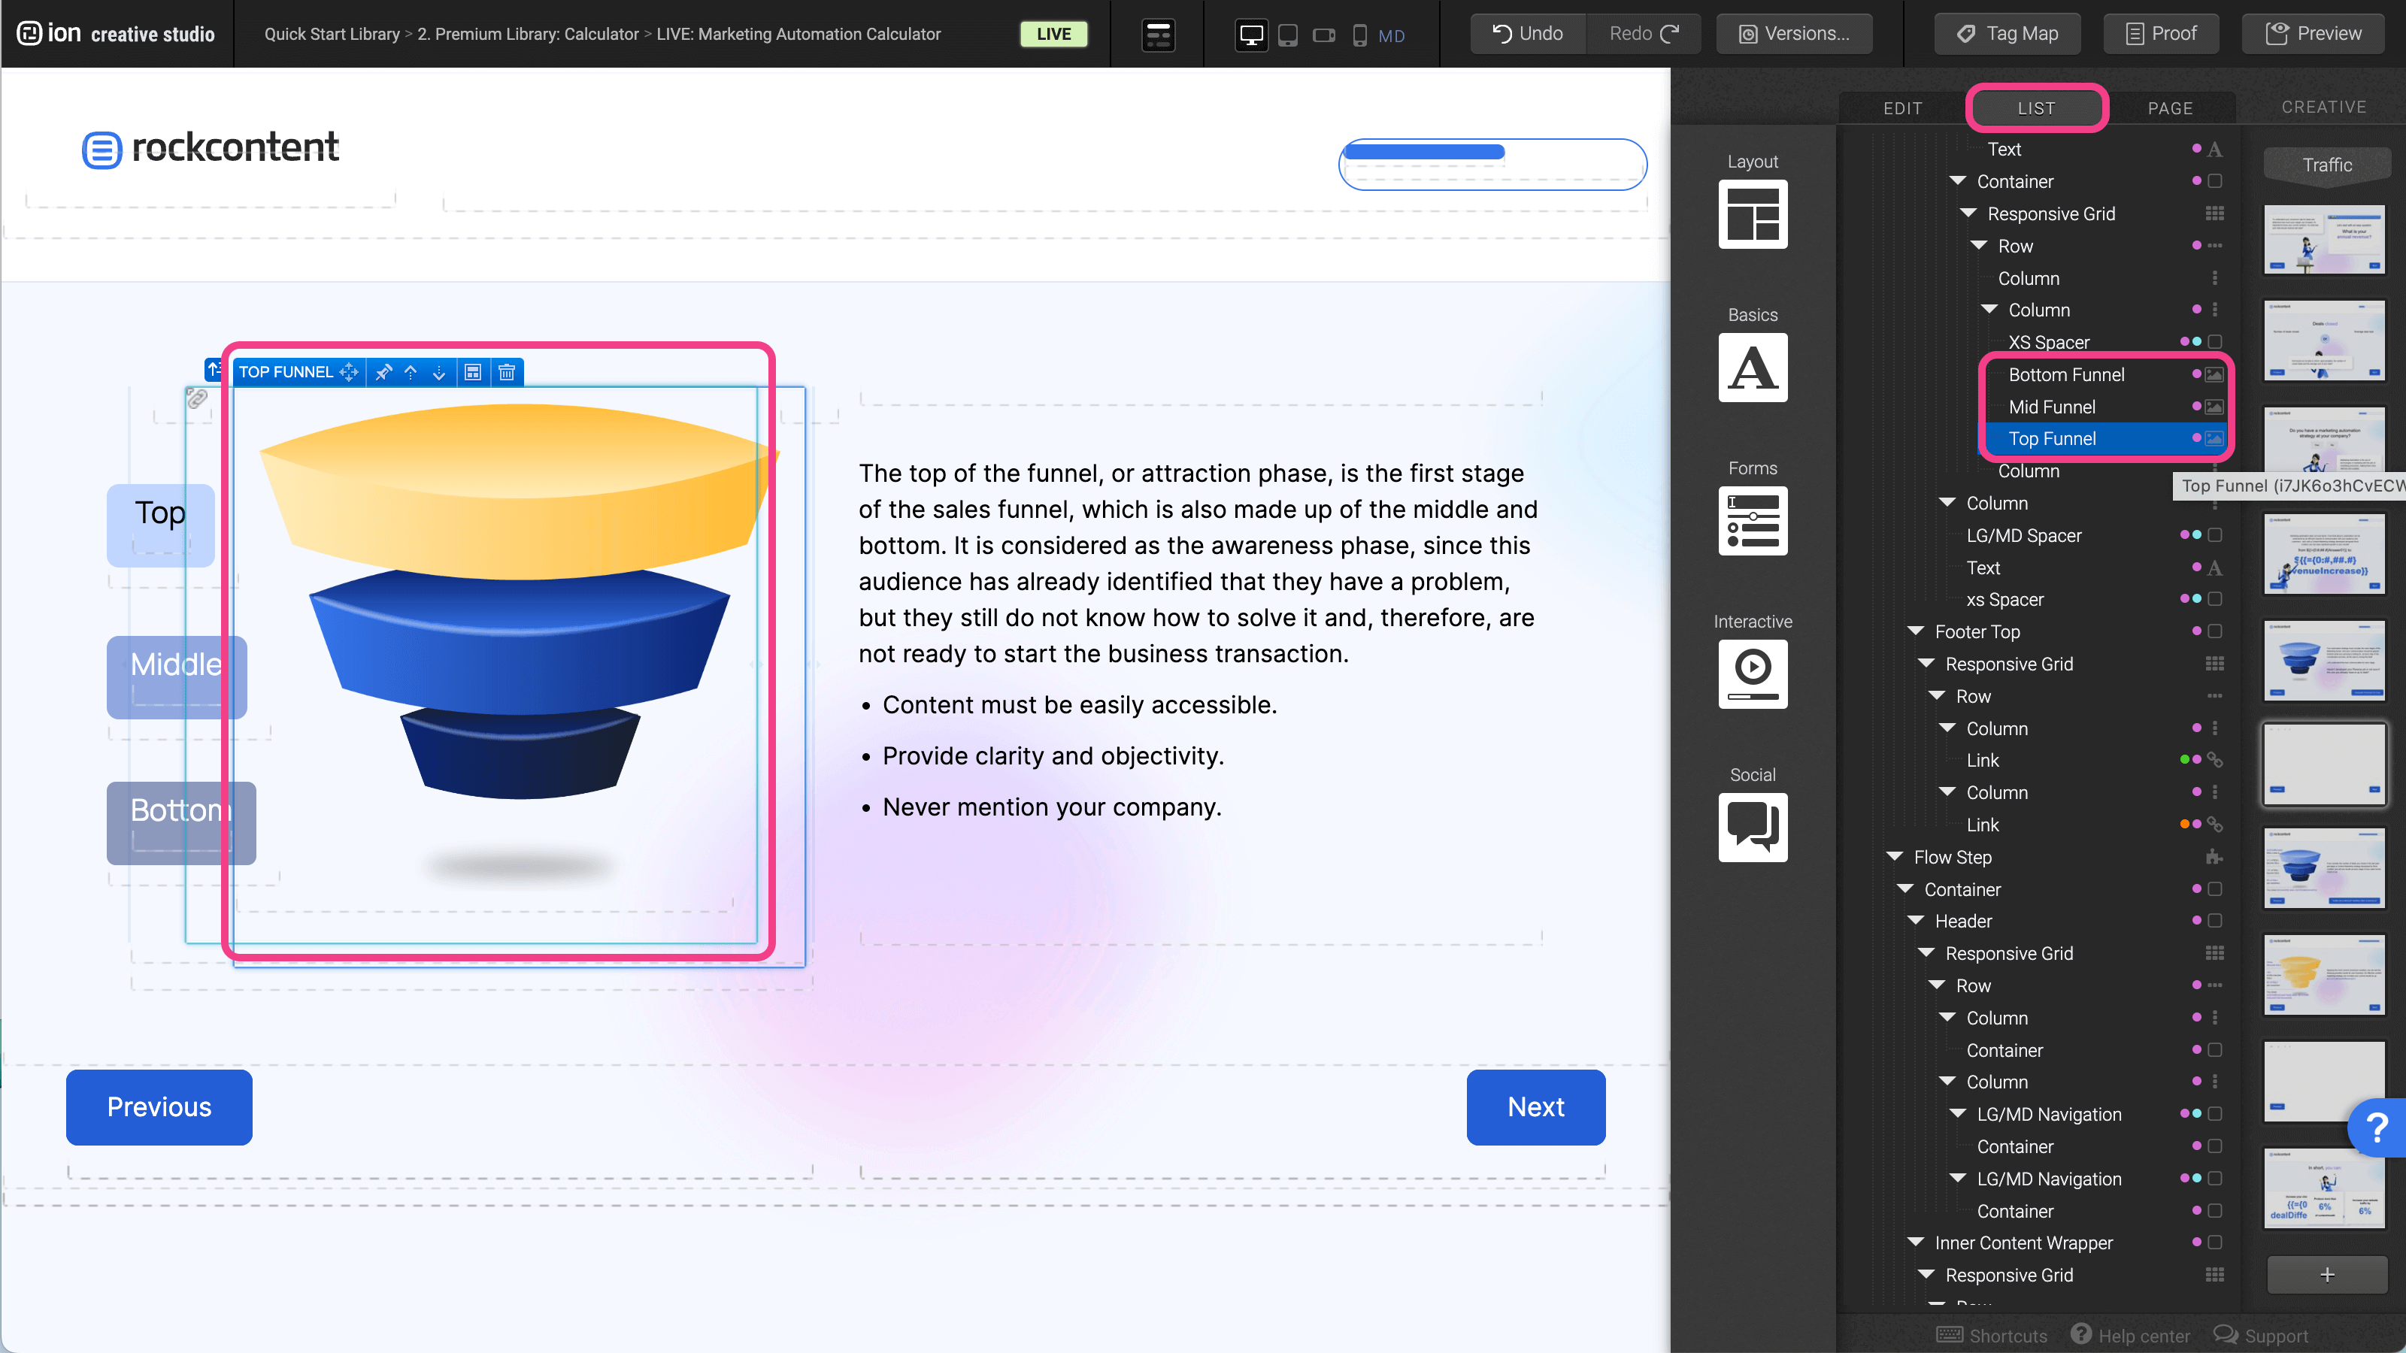Switch to the EDIT tab
Viewport: 2406px width, 1353px height.
point(1902,108)
